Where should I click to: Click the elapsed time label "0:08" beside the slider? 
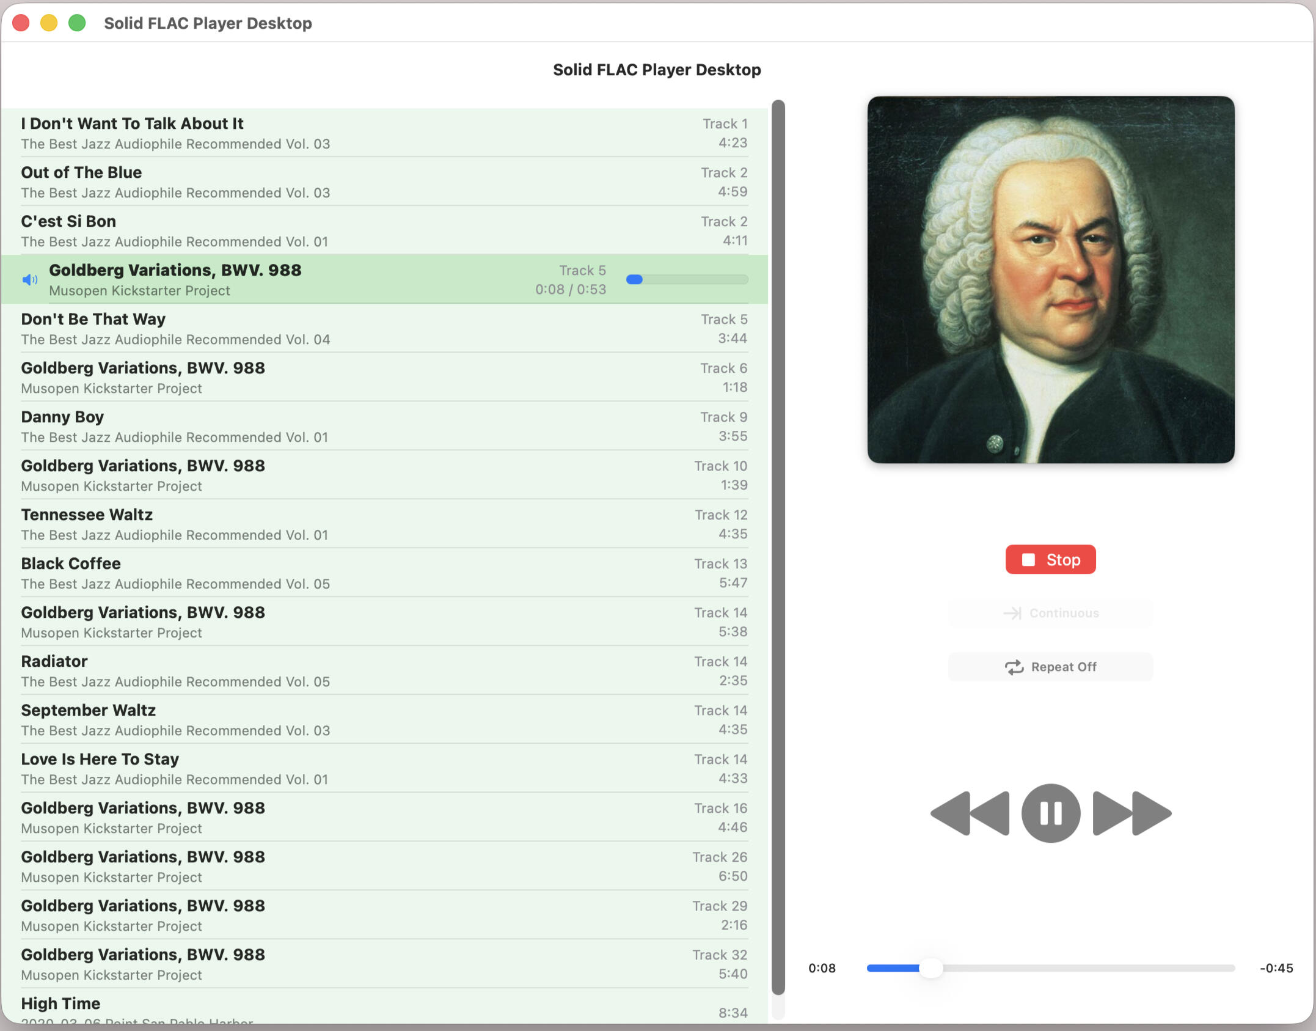click(822, 968)
